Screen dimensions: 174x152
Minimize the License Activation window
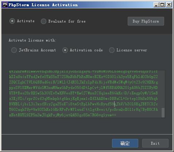(x=156, y=5)
